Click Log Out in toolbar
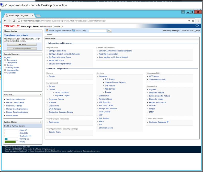Image resolution: width=203 pixels, height=172 pixels. coord(58,31)
